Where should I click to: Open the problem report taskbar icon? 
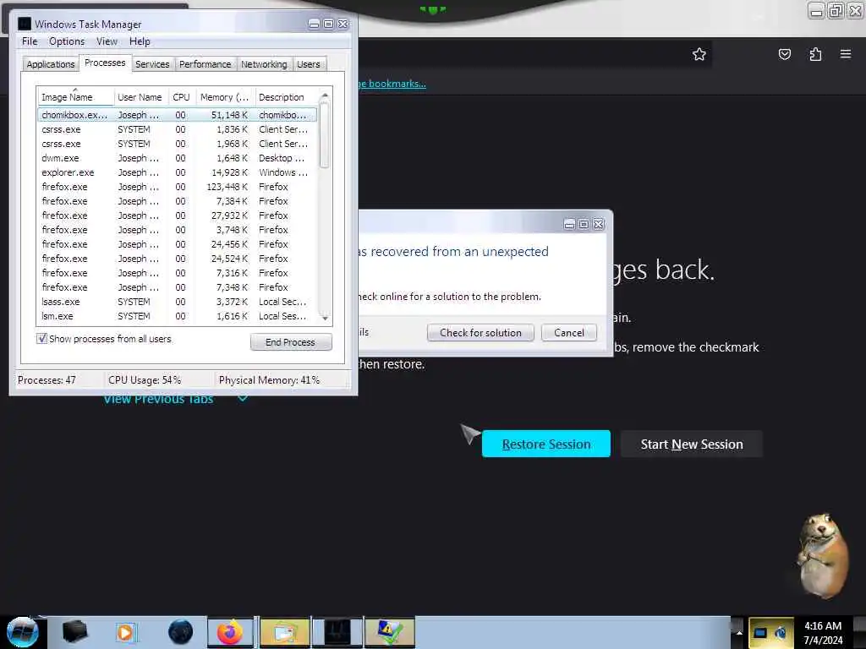click(389, 632)
